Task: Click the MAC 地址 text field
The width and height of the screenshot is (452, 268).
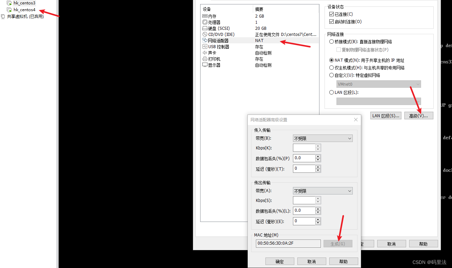Action: (288, 244)
